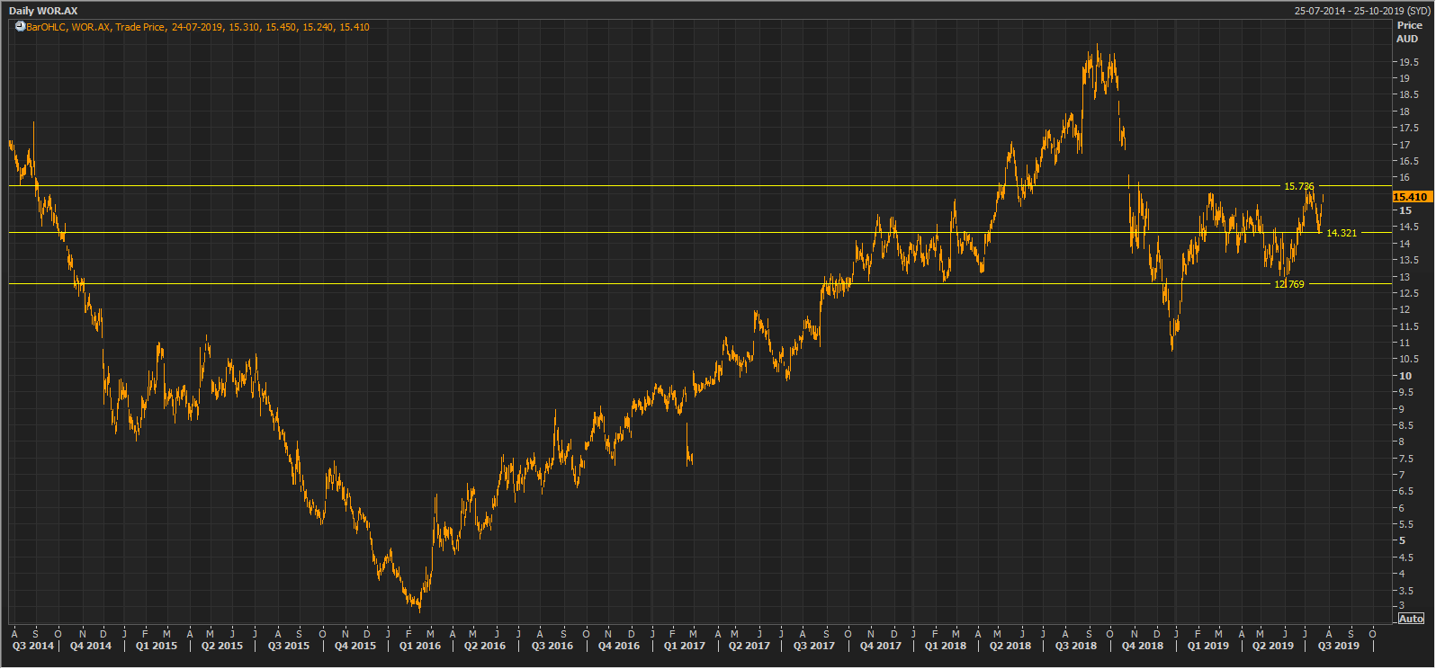Click the Price axis heading
1436x669 pixels.
click(1410, 25)
